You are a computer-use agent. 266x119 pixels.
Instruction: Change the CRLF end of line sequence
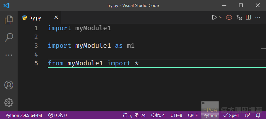click(193, 115)
